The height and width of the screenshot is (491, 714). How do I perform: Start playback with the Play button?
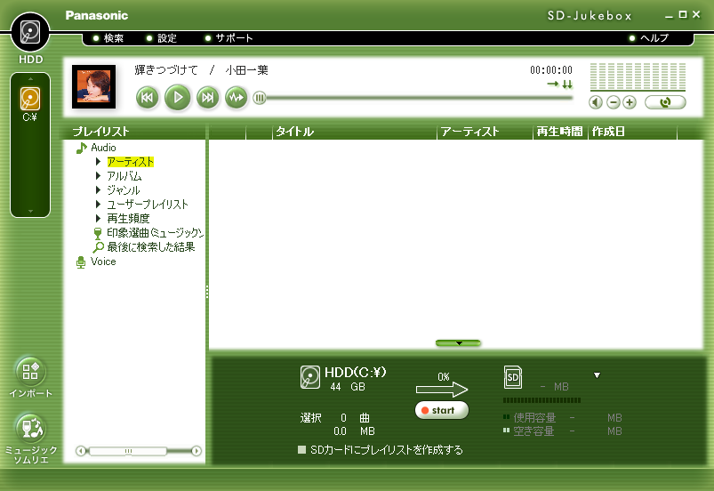point(178,98)
